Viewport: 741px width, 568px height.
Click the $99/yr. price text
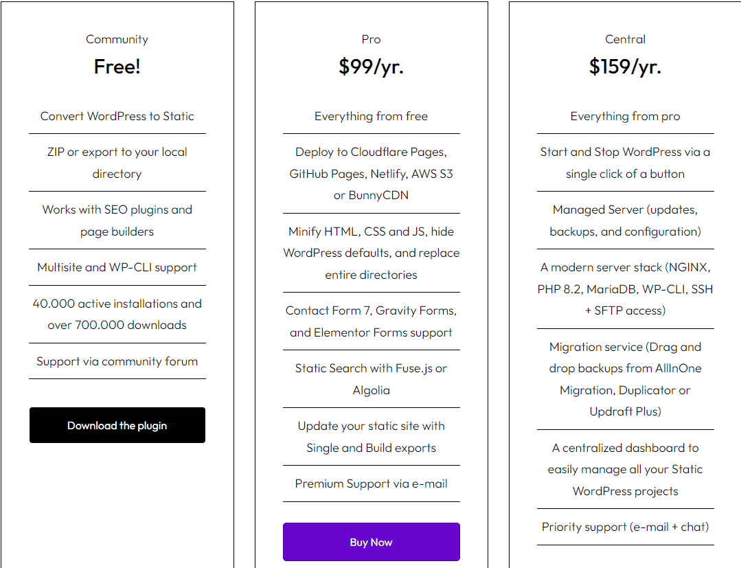click(371, 67)
